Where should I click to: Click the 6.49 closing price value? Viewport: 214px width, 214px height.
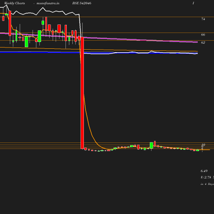point(204,171)
